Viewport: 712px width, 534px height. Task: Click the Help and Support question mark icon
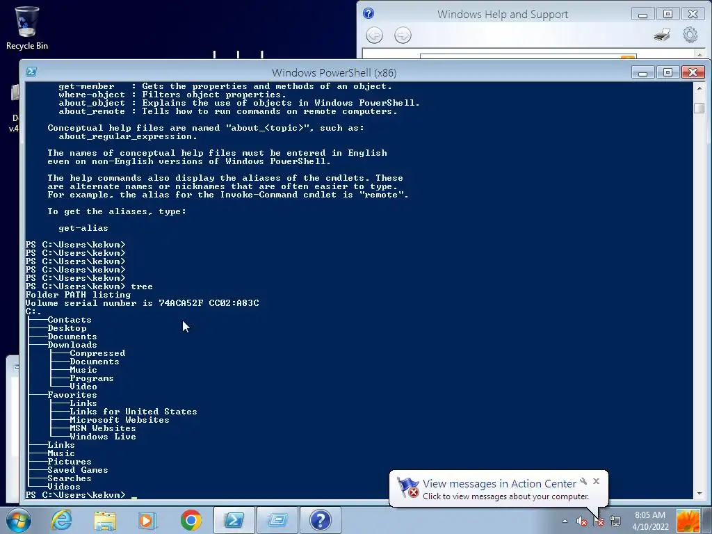point(369,14)
